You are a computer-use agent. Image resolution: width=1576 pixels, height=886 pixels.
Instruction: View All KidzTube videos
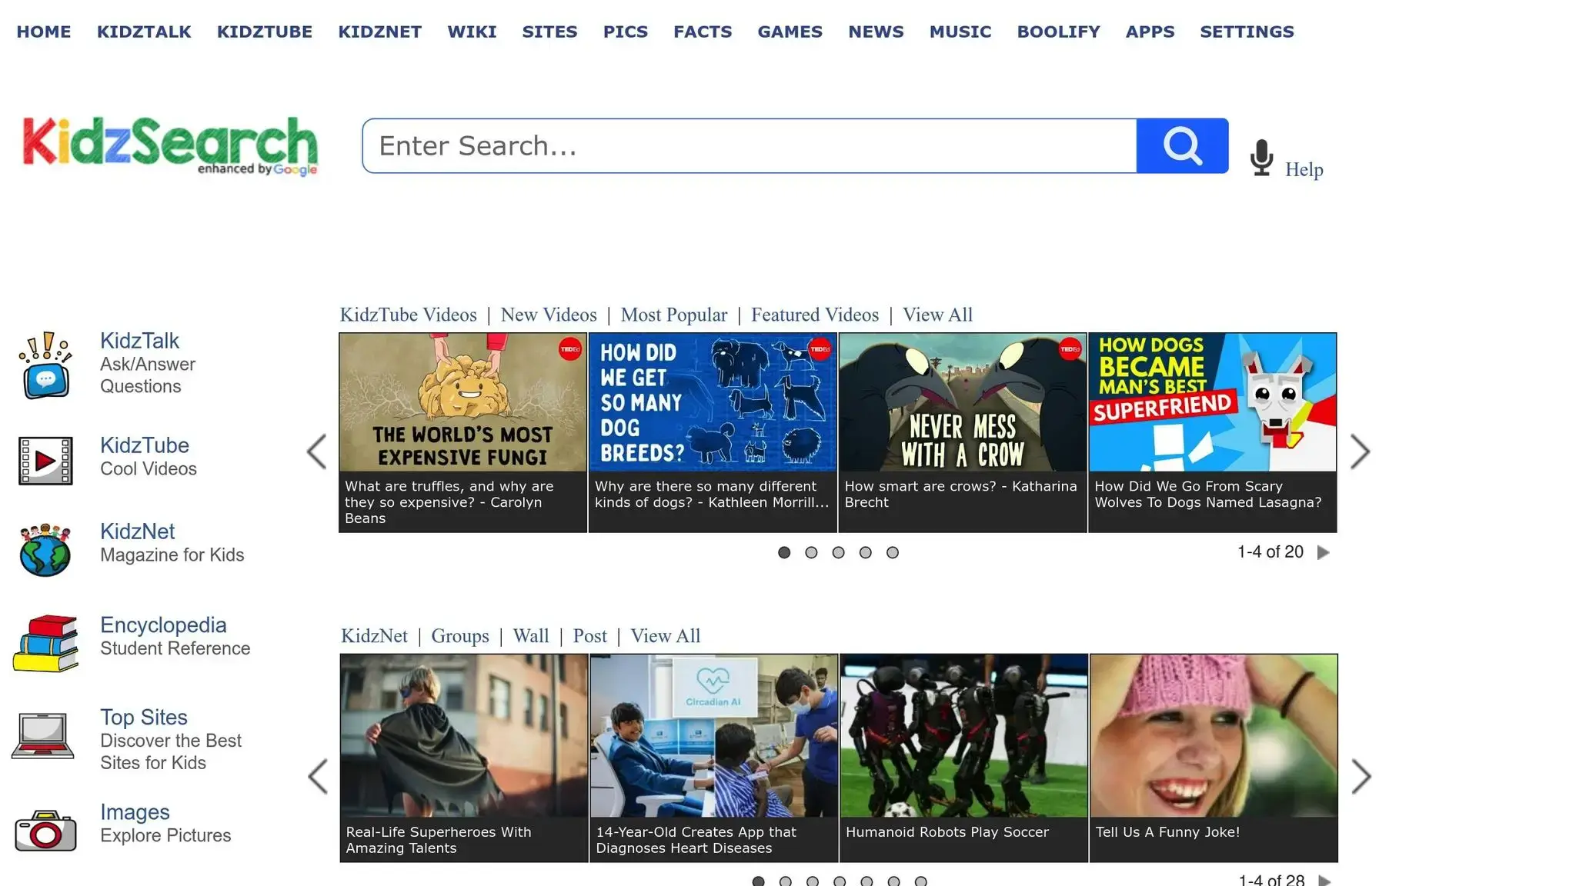(937, 315)
